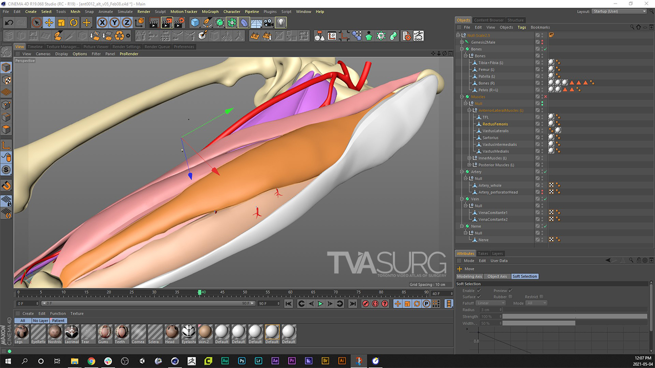Click the Render View clapperboard icon
The width and height of the screenshot is (655, 368).
154,22
